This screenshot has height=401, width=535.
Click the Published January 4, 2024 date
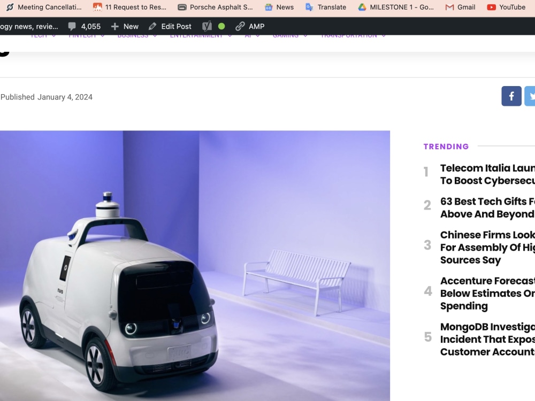(x=47, y=97)
